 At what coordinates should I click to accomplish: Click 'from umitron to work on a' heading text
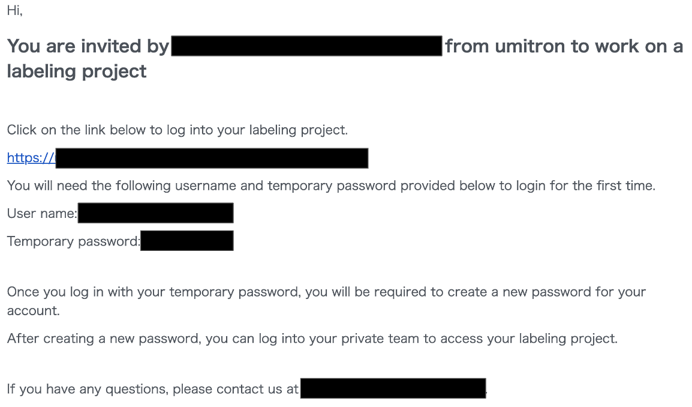tap(563, 46)
